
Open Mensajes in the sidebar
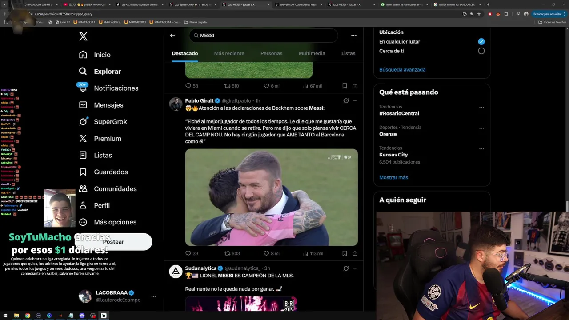tap(101, 105)
